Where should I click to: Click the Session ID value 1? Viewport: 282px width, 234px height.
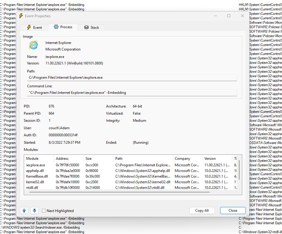click(x=50, y=121)
